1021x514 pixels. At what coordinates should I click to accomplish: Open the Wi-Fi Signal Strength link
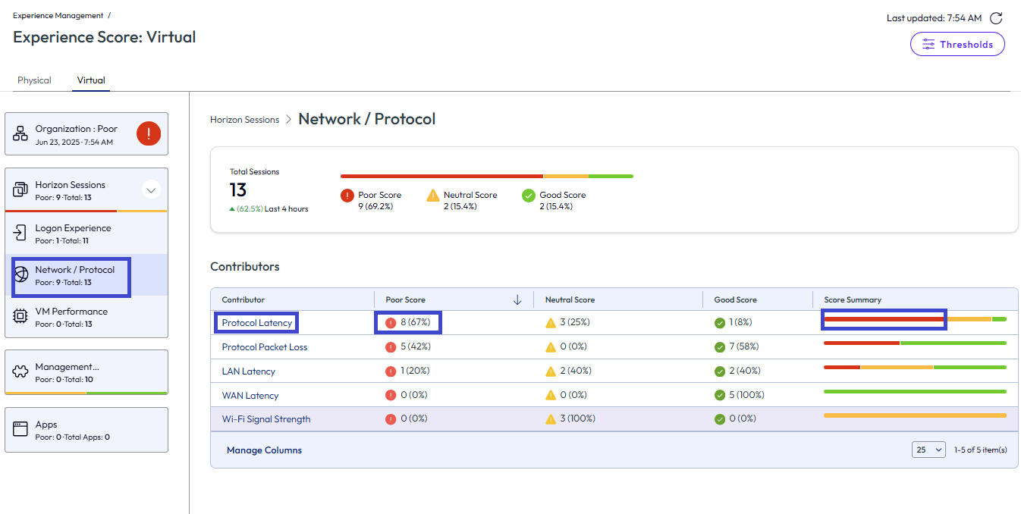tap(266, 419)
